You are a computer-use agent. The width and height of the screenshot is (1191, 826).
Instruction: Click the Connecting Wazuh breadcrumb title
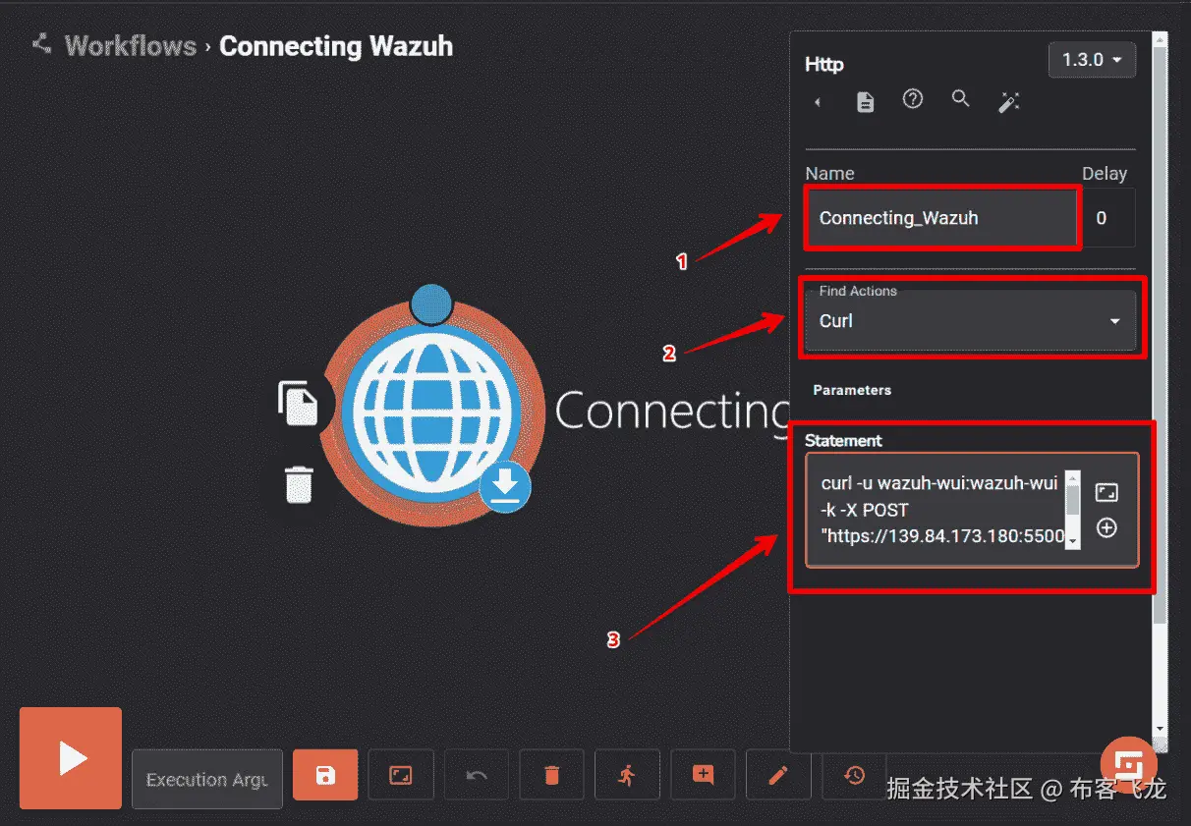(x=336, y=46)
